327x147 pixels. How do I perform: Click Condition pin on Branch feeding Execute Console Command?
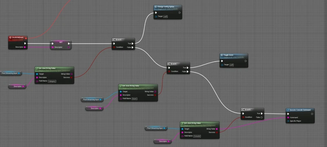click(x=243, y=117)
